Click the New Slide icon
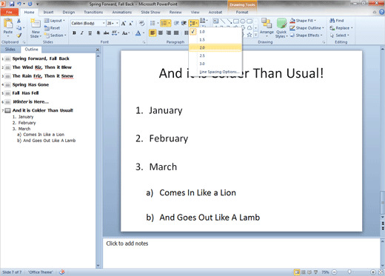 coord(36,28)
